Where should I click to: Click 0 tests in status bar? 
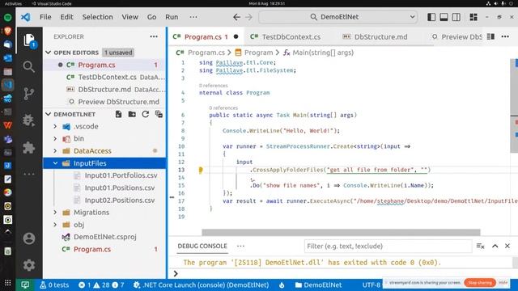point(54,285)
